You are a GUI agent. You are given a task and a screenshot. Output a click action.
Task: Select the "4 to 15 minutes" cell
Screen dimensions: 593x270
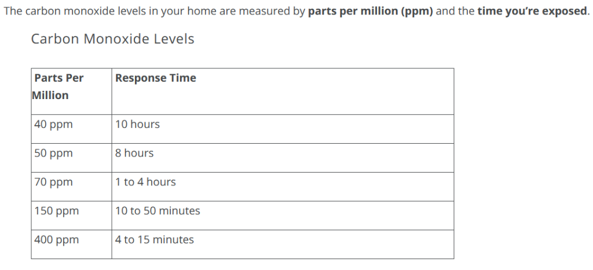click(155, 240)
